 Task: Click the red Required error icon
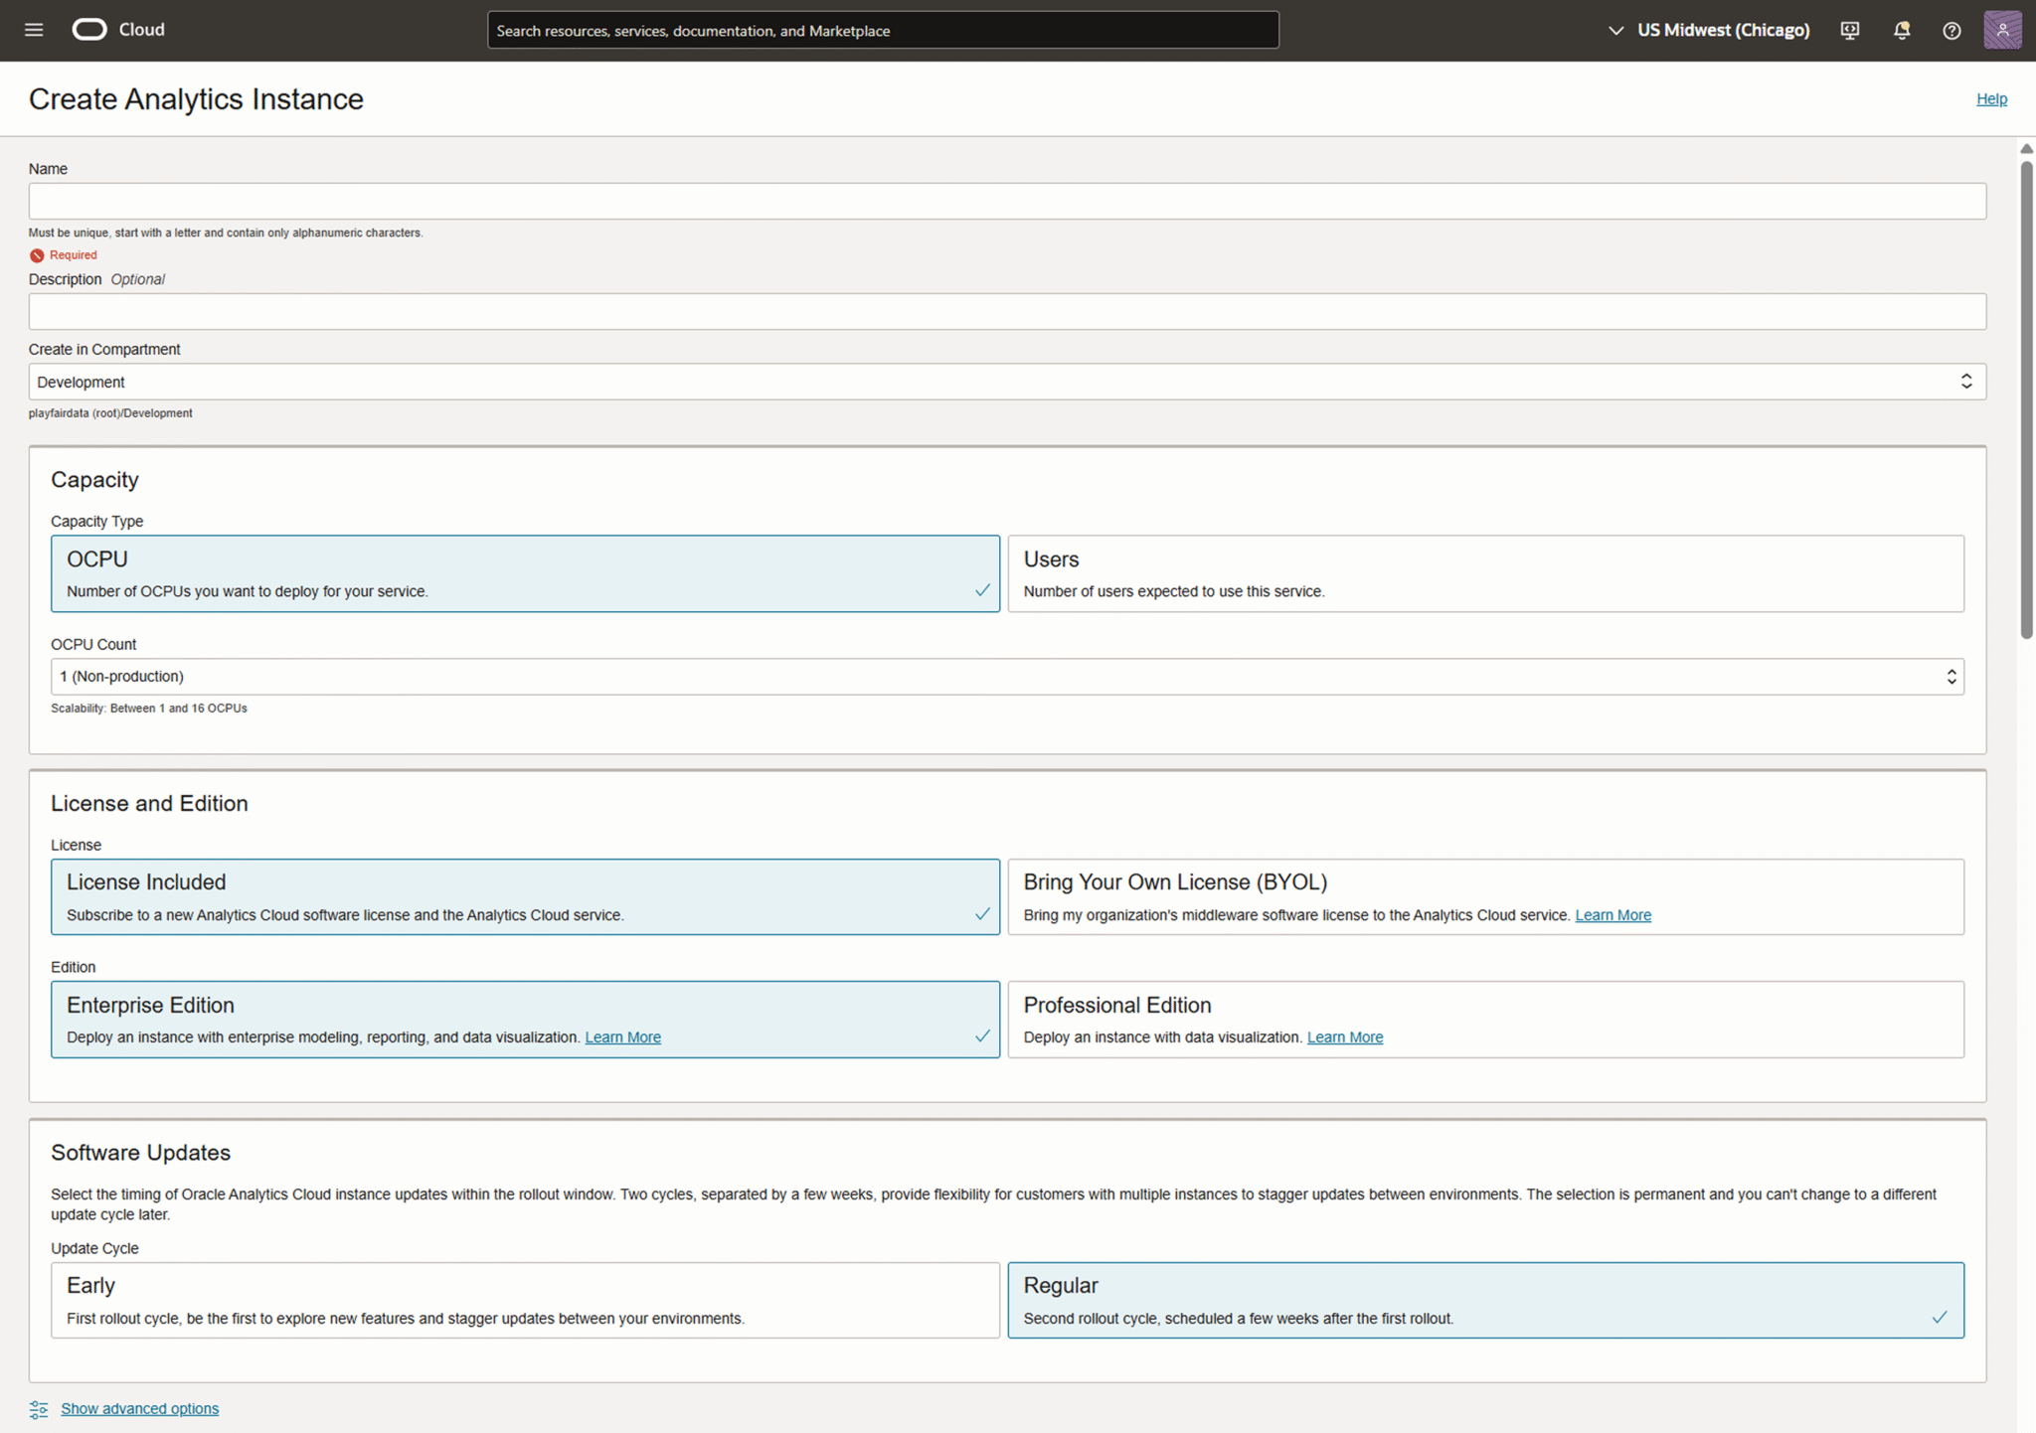(x=37, y=255)
